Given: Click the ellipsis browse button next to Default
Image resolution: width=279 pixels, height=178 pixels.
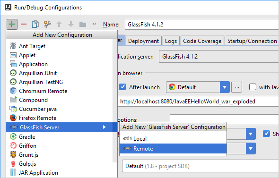Looking at the screenshot, I should (236, 87).
